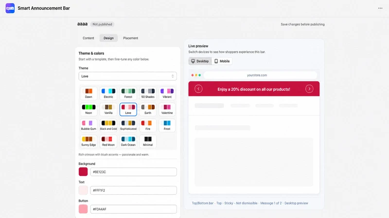This screenshot has height=218, width=389.
Task: Open the three-dot more options menu
Action: click(380, 8)
